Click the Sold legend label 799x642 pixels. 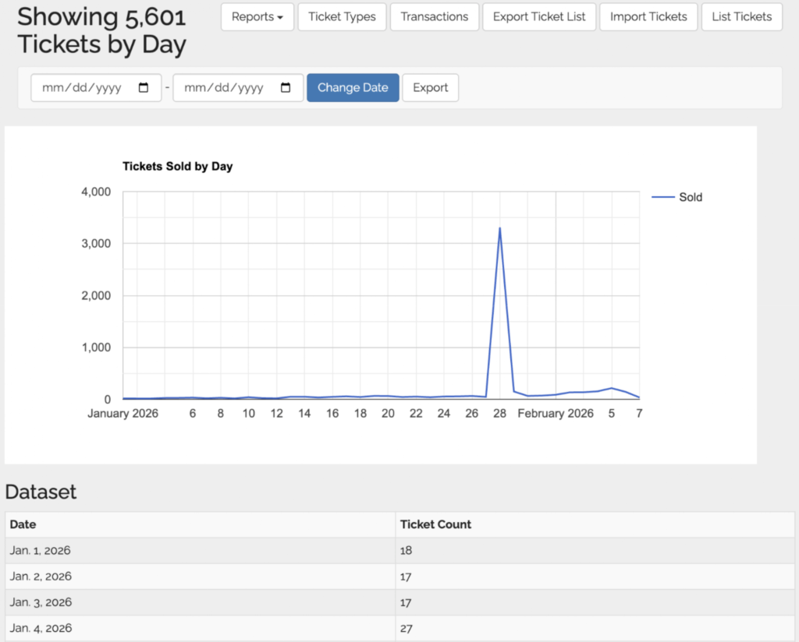tap(691, 198)
